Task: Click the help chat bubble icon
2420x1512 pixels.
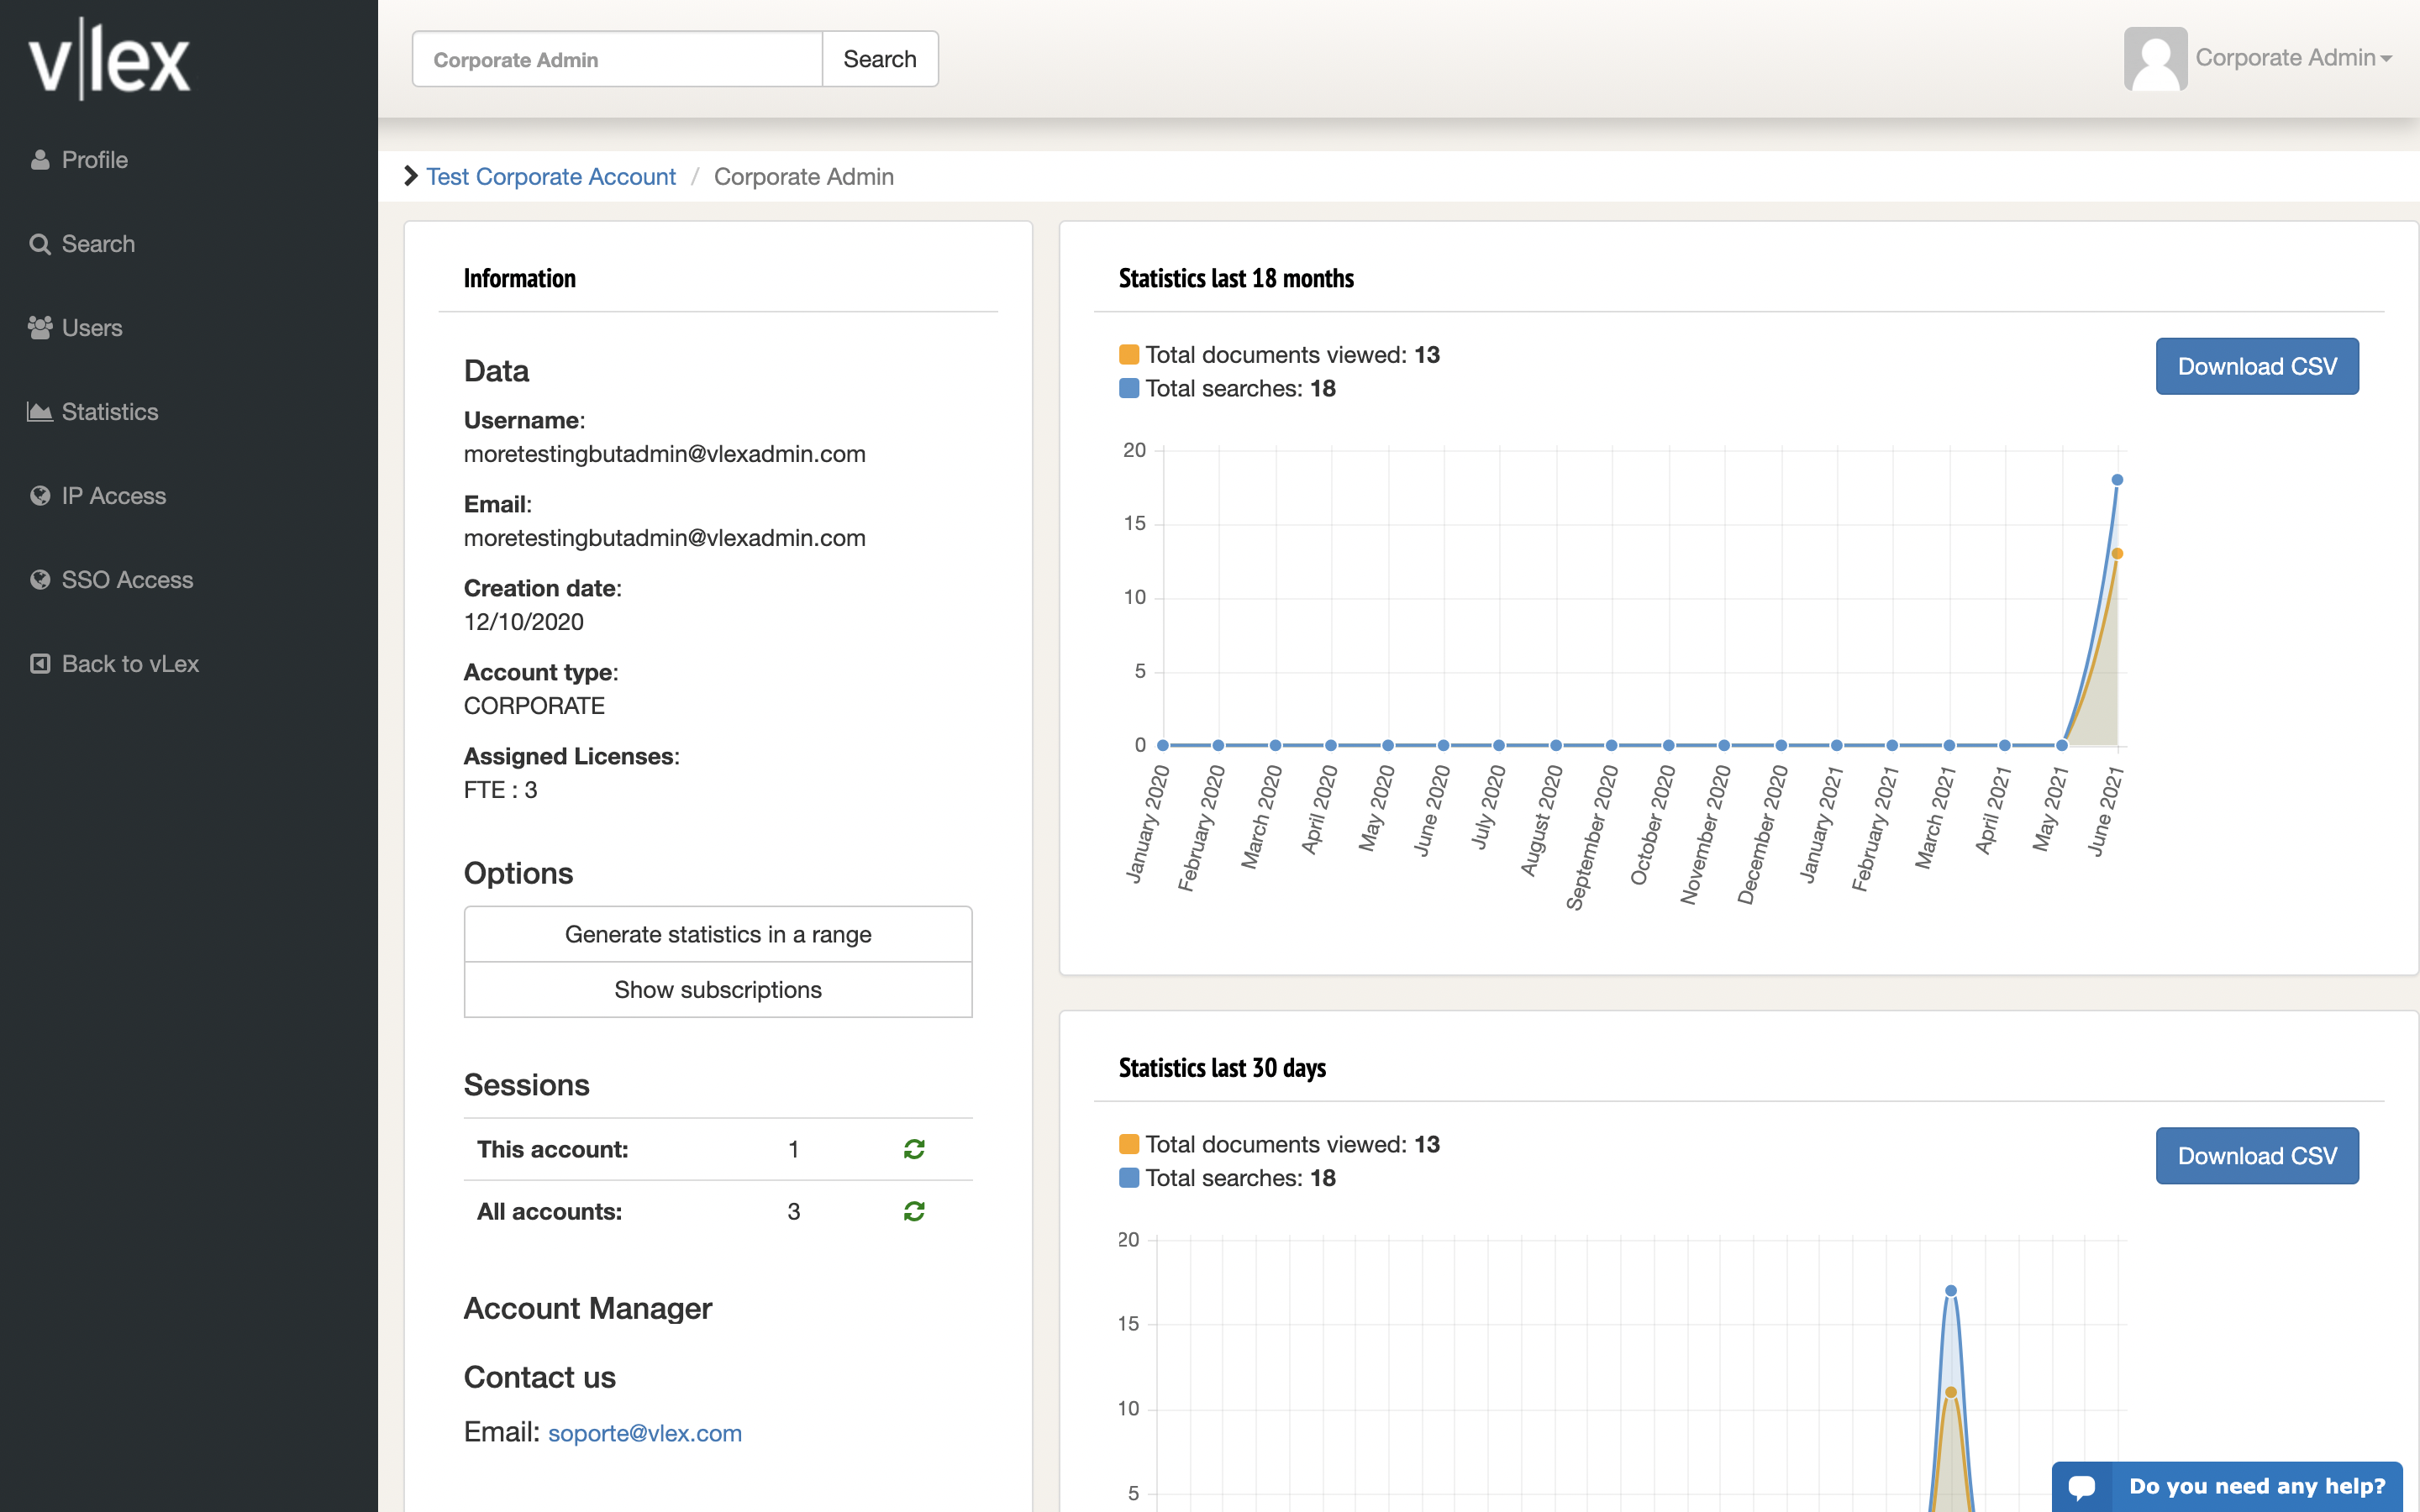Action: pos(2082,1486)
